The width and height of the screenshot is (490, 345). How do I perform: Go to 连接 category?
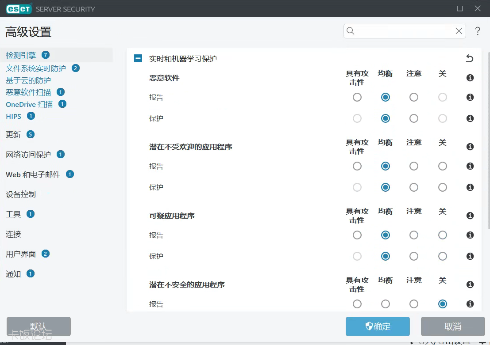coord(13,234)
